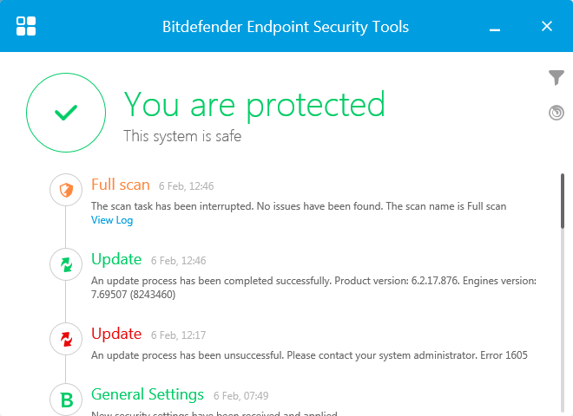Click the General Settings B icon
Image resolution: width=573 pixels, height=416 pixels.
coord(65,399)
